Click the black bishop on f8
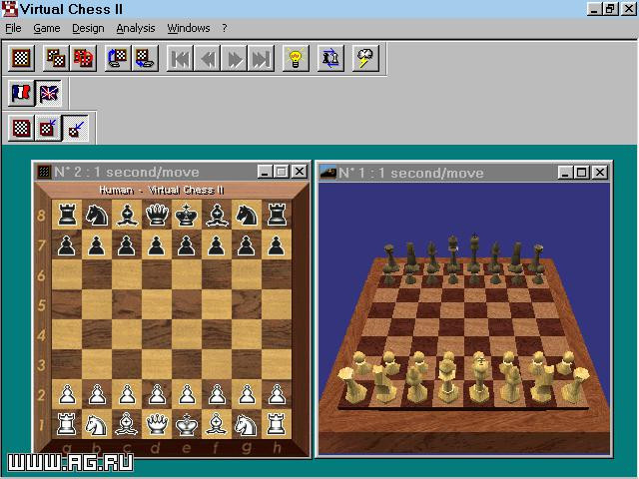This screenshot has width=639, height=479. pyautogui.click(x=217, y=215)
